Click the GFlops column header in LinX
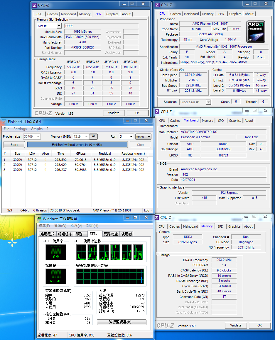Viewport: 275px width, 340px height. [x=81, y=154]
